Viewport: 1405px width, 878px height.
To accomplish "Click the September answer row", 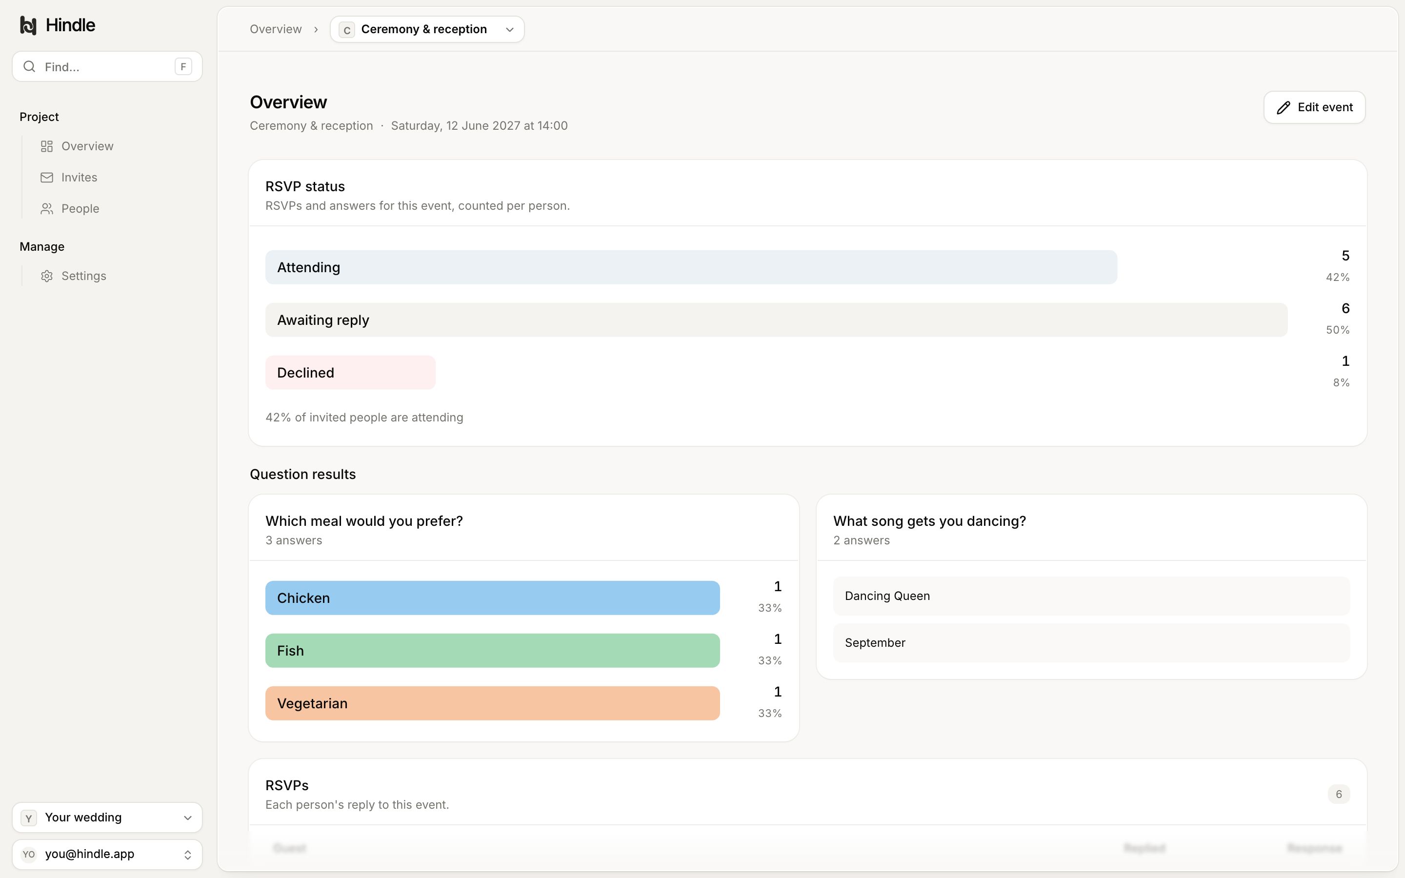I will (x=1091, y=643).
